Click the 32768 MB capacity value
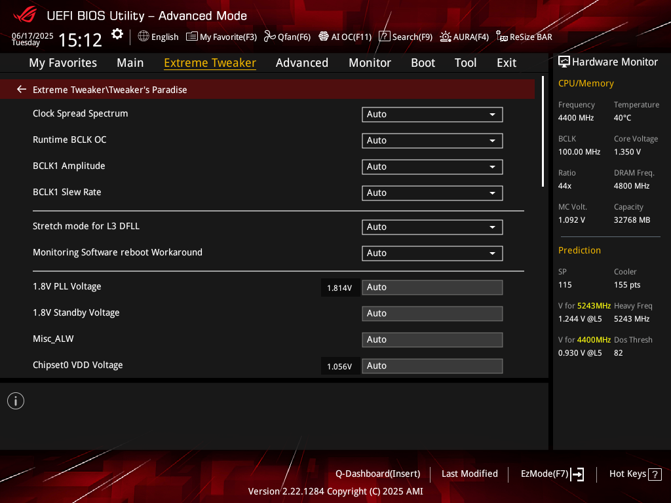Screen dimensions: 671x503 coord(632,220)
